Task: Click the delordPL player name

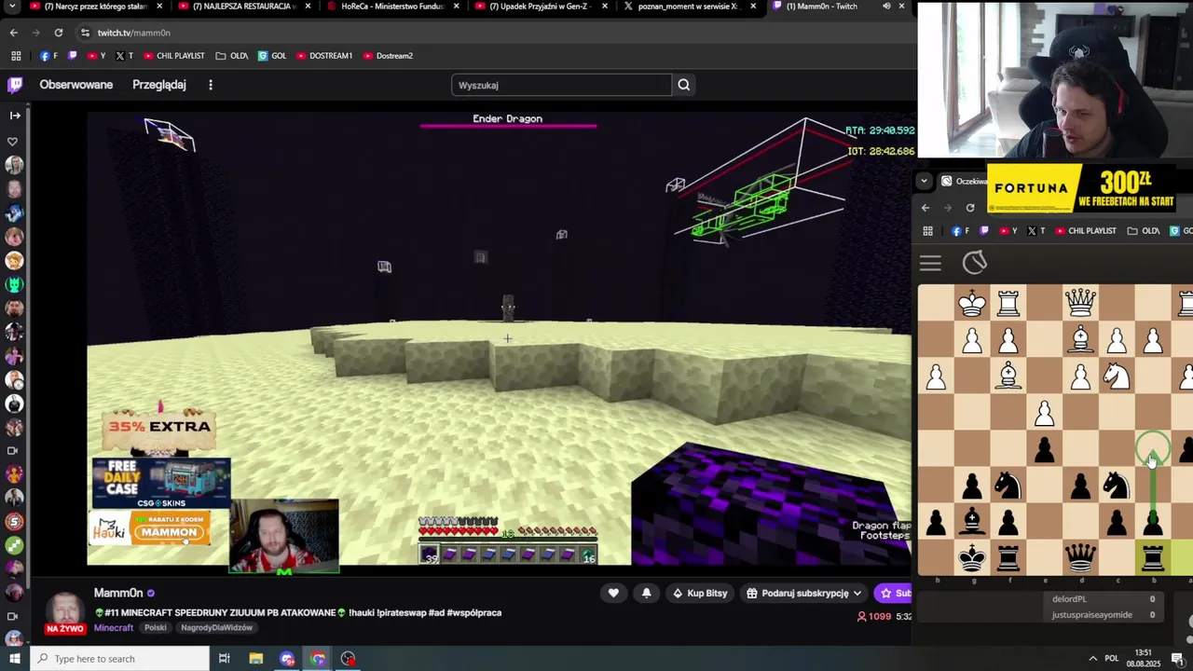Action: (1069, 599)
